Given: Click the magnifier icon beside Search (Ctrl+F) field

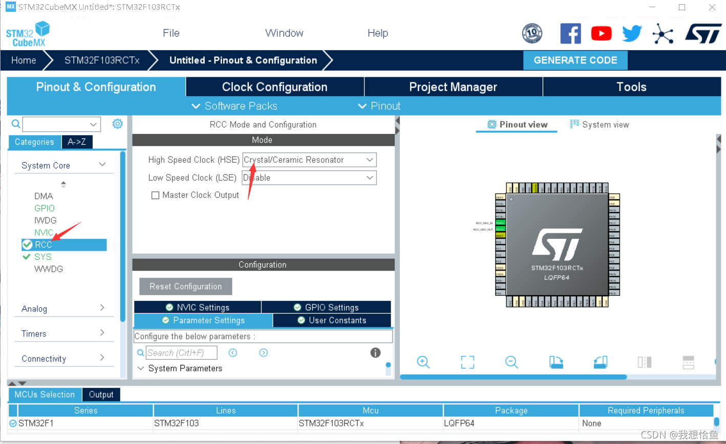Looking at the screenshot, I should (x=141, y=353).
